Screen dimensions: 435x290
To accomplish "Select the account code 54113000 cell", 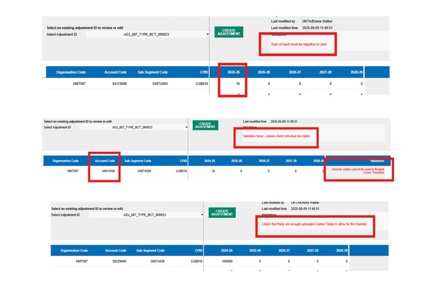I will (119, 84).
